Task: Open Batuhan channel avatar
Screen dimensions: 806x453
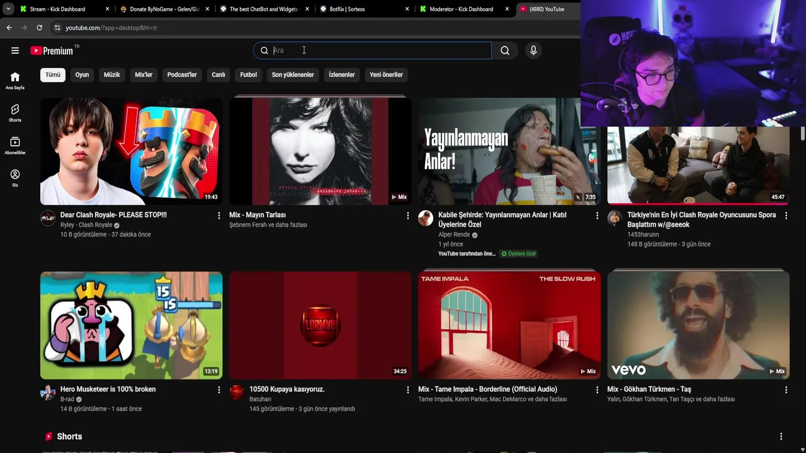Action: [237, 392]
